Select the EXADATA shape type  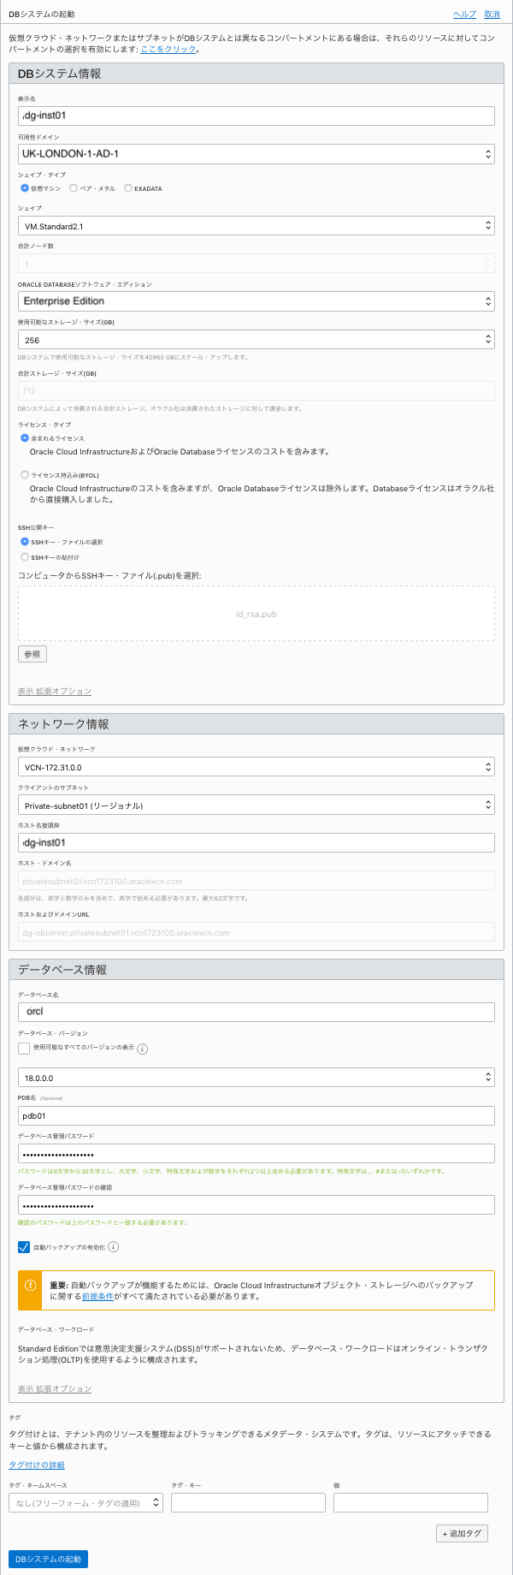point(128,187)
